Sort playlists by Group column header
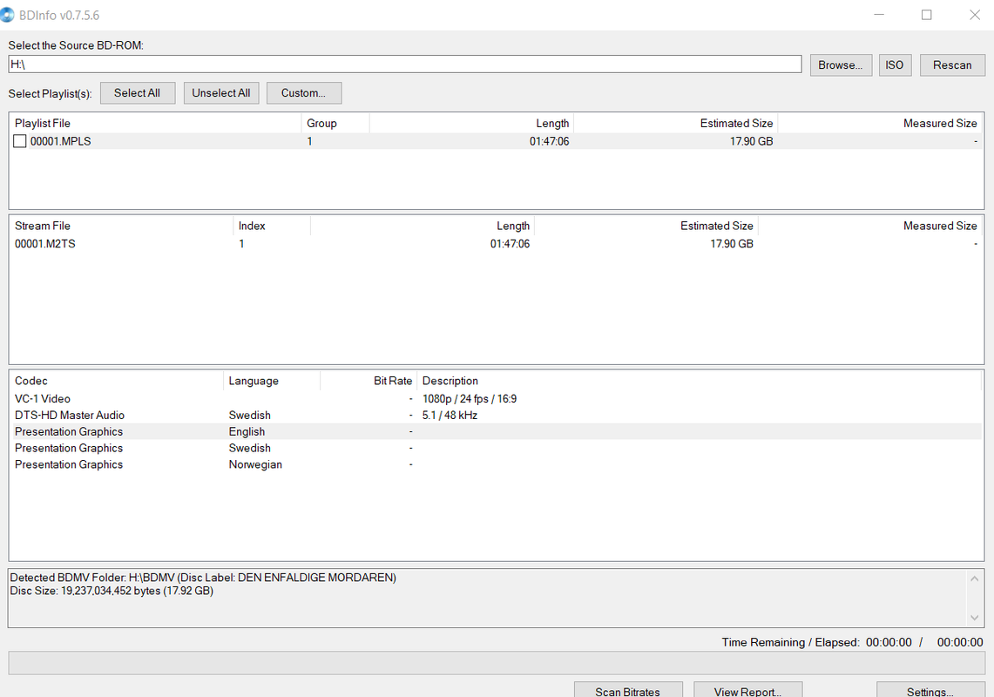The height and width of the screenshot is (697, 994). (335, 123)
